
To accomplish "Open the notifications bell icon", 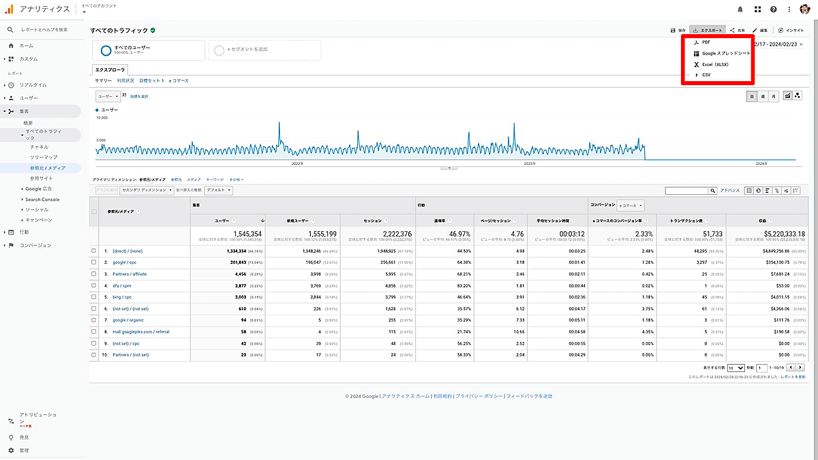I will [740, 10].
